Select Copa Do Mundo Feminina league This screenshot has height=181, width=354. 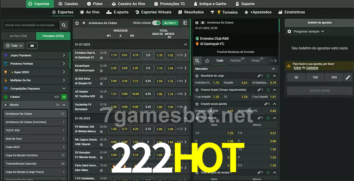pos(35,155)
